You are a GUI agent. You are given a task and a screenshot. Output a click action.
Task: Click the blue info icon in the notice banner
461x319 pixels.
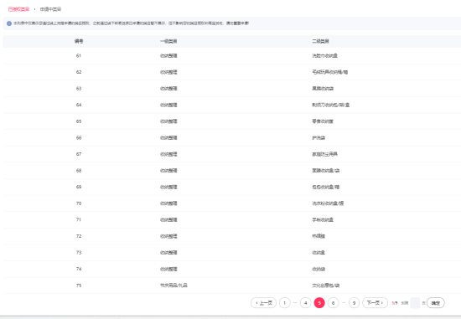(x=9, y=23)
